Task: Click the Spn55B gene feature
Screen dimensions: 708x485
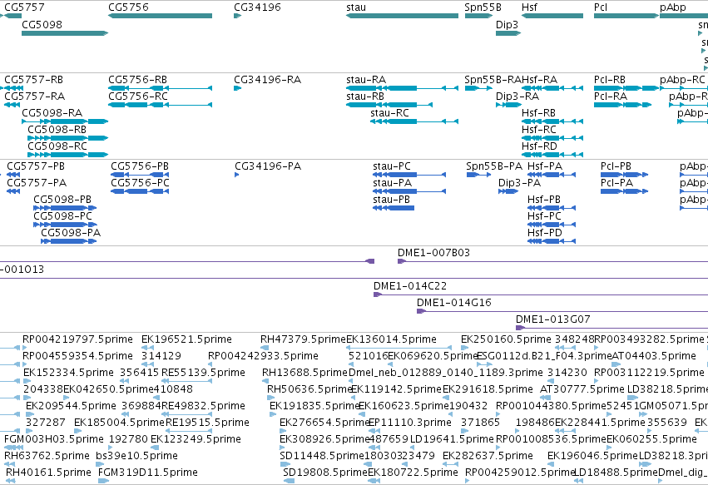Action: tap(478, 16)
